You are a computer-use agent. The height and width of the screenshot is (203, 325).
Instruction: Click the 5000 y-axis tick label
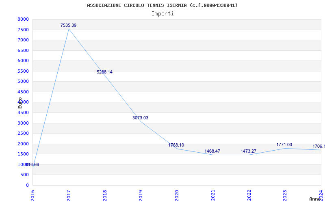pyautogui.click(x=23, y=82)
